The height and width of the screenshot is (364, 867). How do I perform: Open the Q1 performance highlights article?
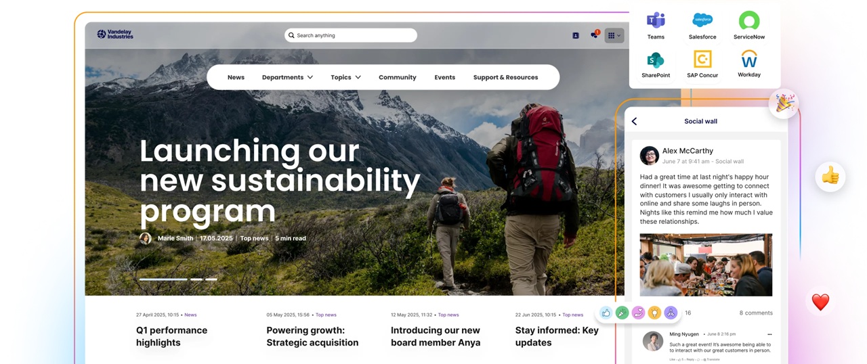click(x=172, y=336)
